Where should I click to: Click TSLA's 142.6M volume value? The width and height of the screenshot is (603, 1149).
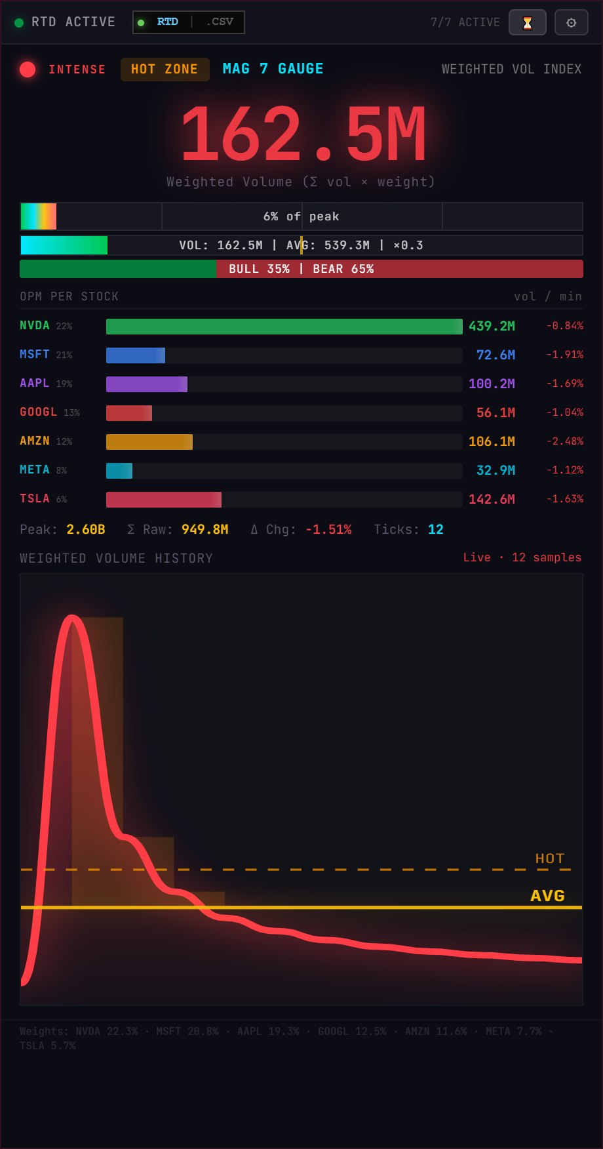click(x=492, y=499)
